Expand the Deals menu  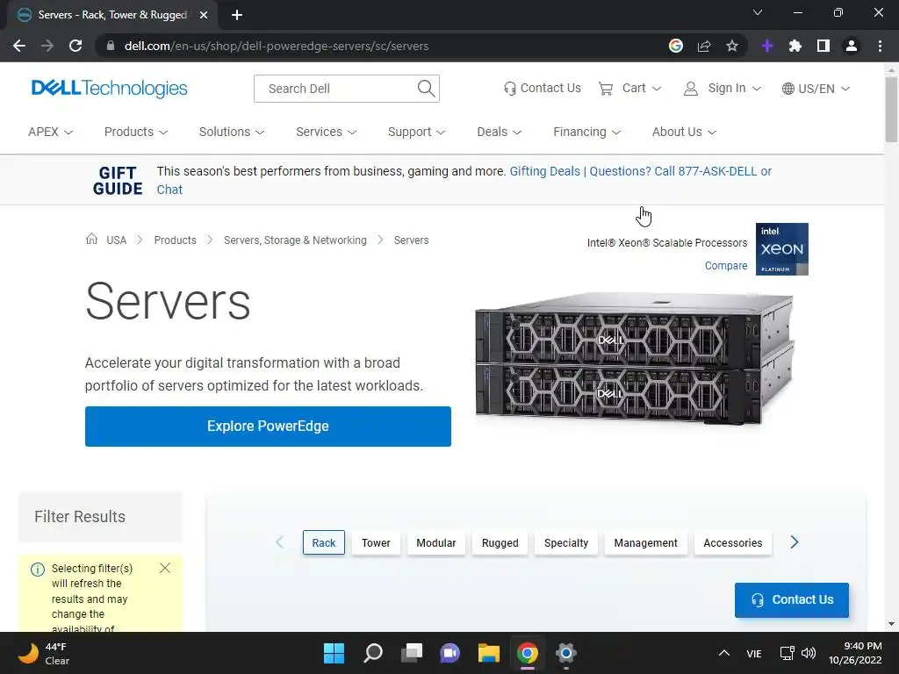click(x=499, y=132)
